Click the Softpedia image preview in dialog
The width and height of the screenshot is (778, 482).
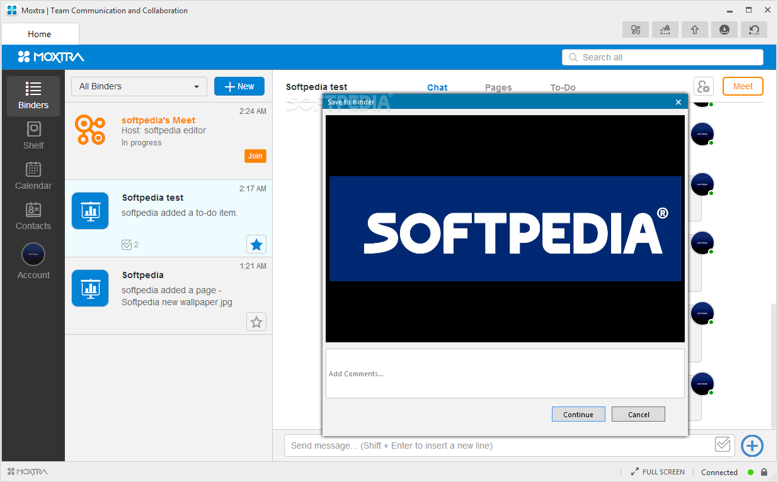[x=505, y=228]
